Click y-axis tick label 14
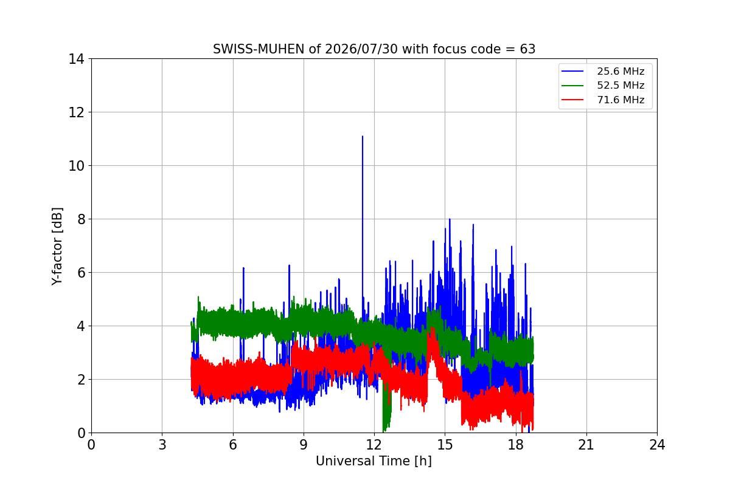The height and width of the screenshot is (486, 730). 76,59
